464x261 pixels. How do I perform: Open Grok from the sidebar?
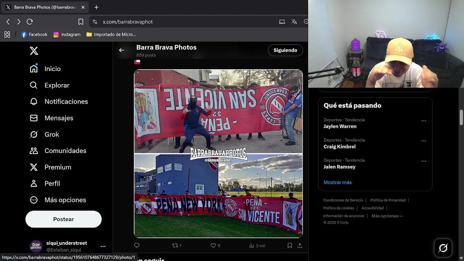pyautogui.click(x=44, y=134)
